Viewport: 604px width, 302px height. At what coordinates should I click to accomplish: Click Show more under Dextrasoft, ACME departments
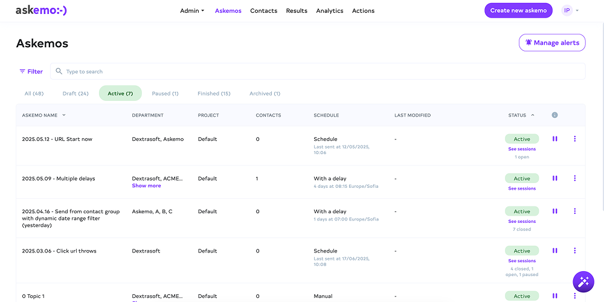146,185
